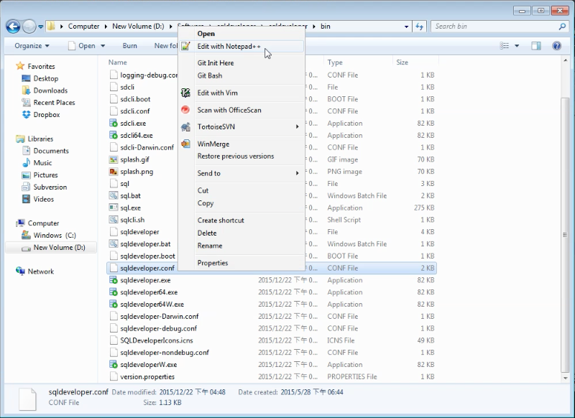
Task: Sort by the Size column header
Action: click(402, 62)
